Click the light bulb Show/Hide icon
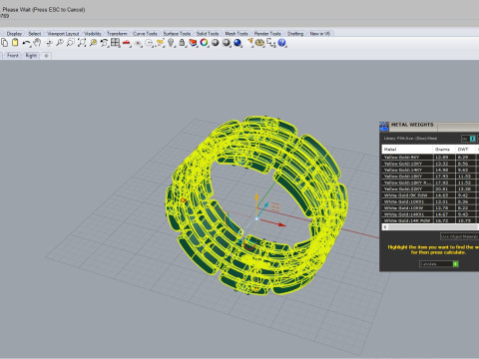 tap(171, 43)
